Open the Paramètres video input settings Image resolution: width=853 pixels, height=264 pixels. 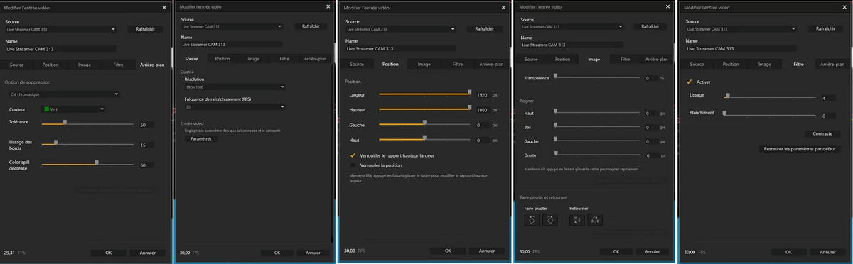click(x=201, y=139)
